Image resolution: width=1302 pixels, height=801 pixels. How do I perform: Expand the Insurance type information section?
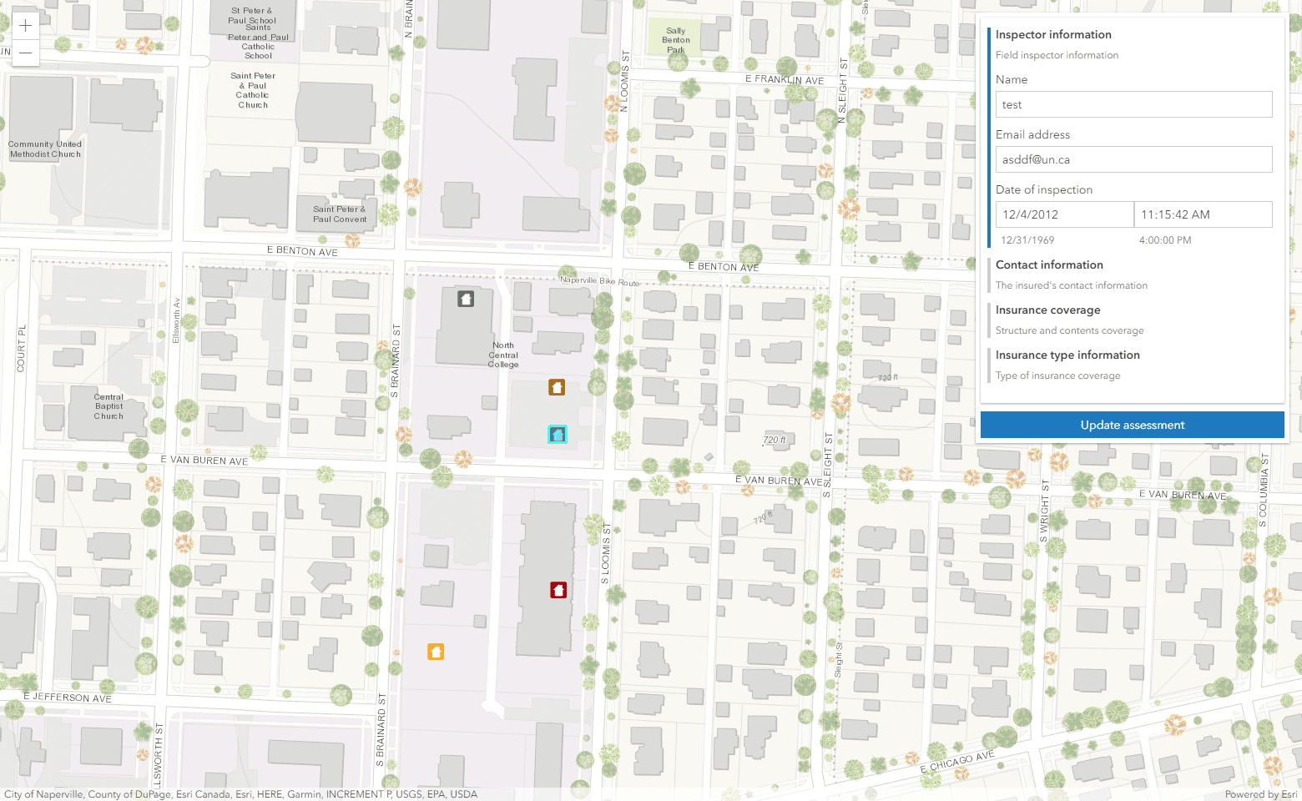click(1067, 355)
